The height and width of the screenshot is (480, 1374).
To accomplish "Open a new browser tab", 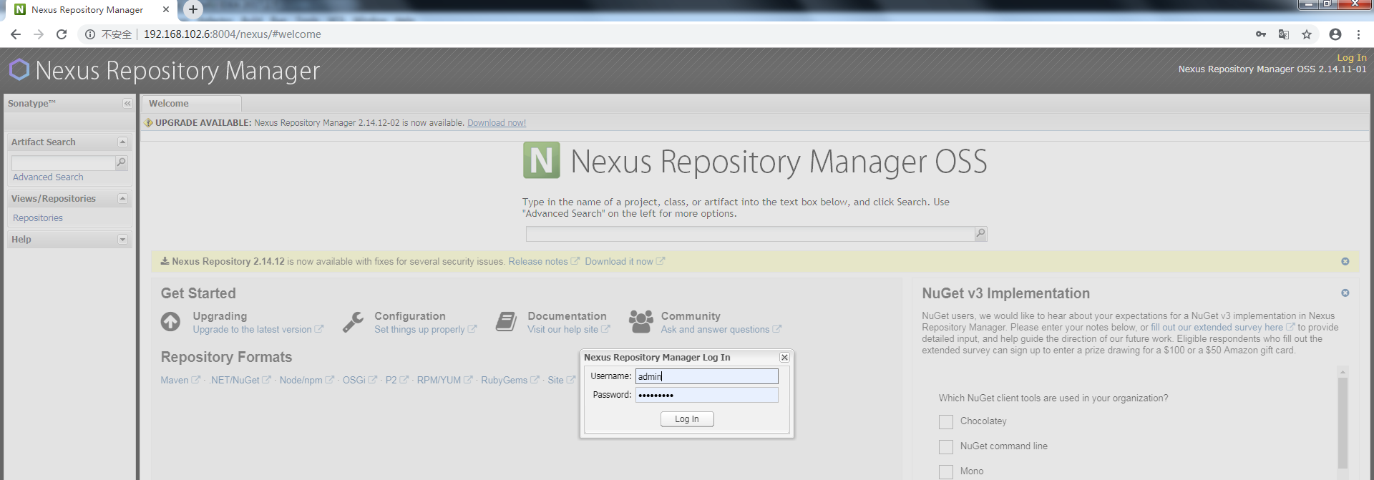I will (193, 9).
